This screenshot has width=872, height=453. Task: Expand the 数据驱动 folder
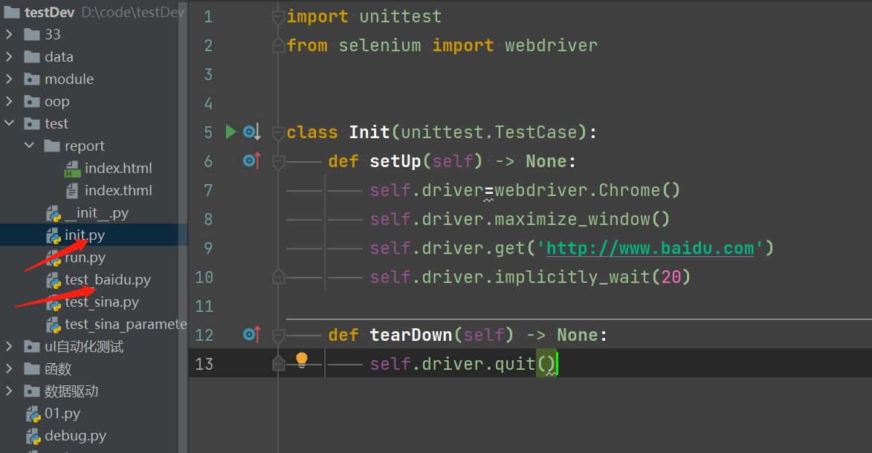coord(9,391)
